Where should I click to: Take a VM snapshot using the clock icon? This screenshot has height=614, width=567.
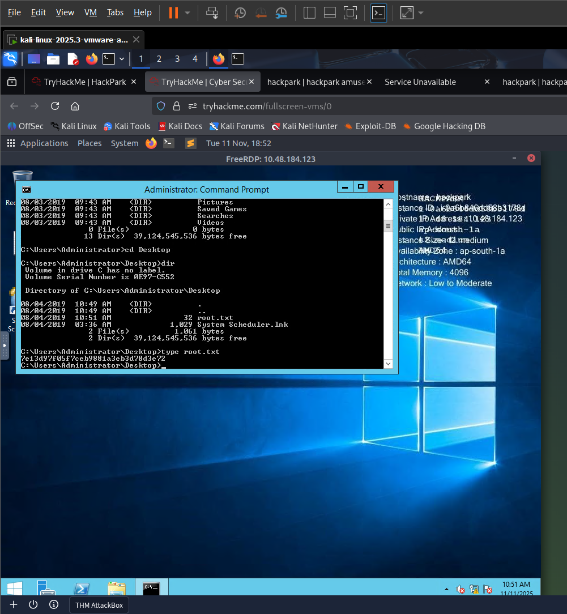tap(240, 12)
